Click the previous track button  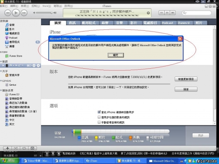pyautogui.click(x=8, y=13)
